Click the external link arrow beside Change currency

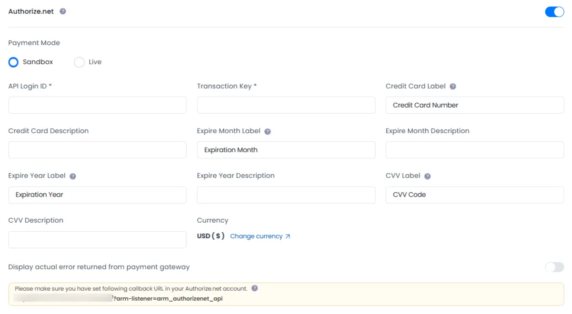click(287, 235)
